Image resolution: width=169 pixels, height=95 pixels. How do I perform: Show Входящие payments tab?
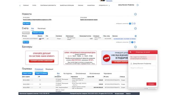(x=49, y=69)
